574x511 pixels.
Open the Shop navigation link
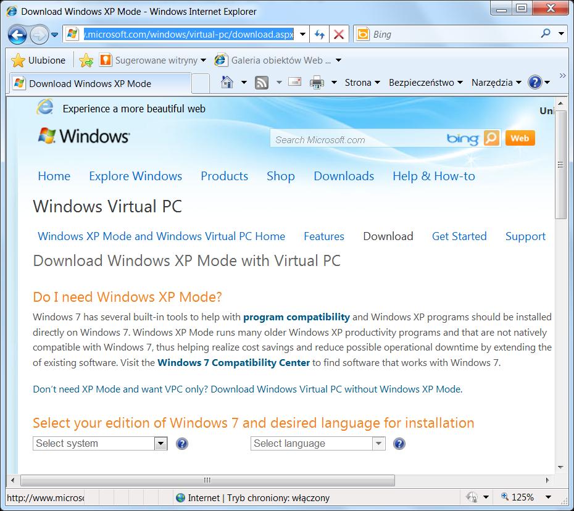pos(280,176)
